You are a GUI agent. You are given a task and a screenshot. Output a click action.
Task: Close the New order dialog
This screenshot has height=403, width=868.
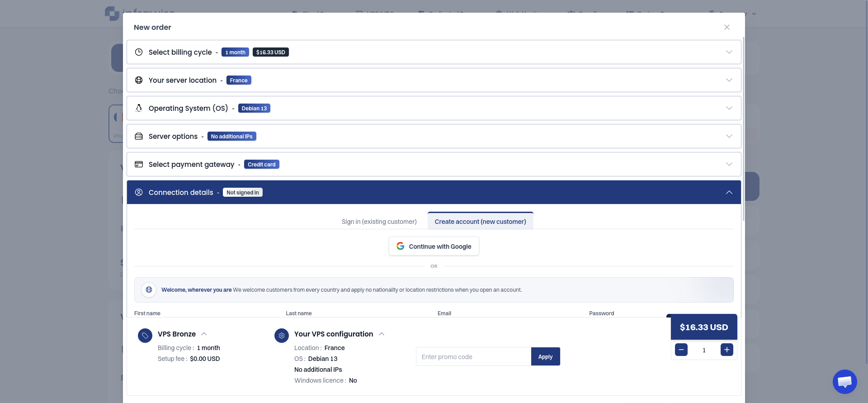[x=727, y=27]
